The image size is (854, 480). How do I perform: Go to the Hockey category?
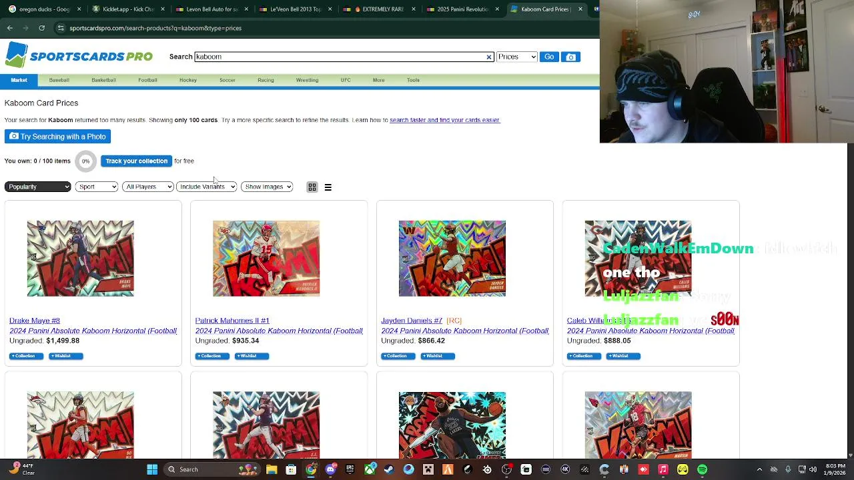click(x=187, y=80)
